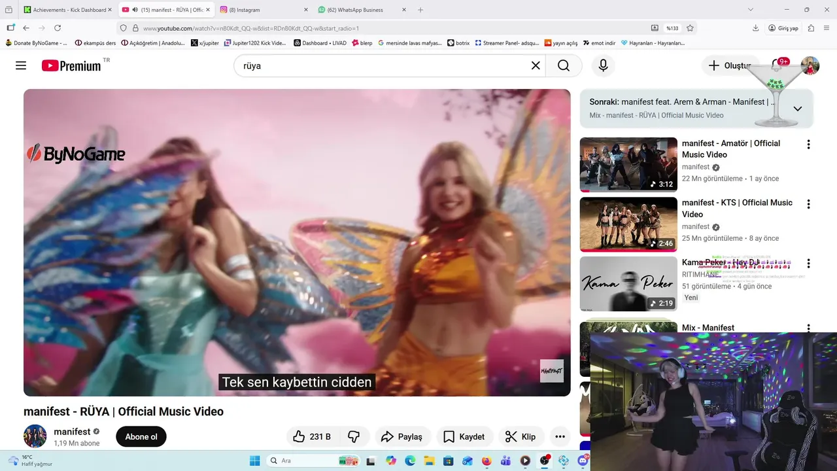Mute the YouTube tab audio icon
This screenshot has height=471, width=837.
[x=135, y=10]
